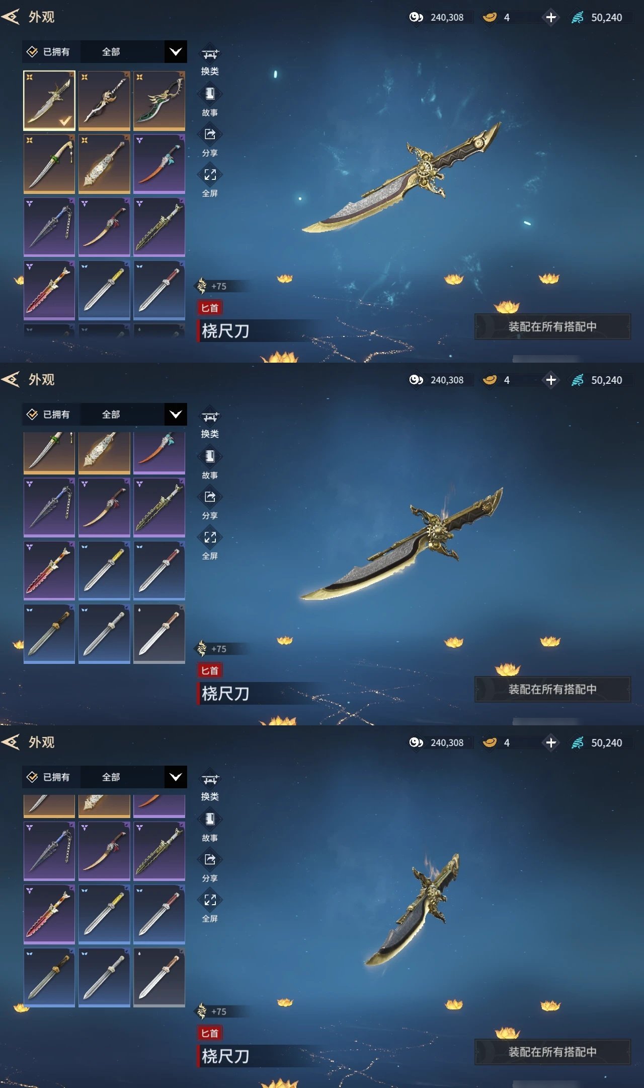Select the checked 桡尺刀 golden dagger thumbnail
Screen dimensions: 644x1088
(49, 101)
